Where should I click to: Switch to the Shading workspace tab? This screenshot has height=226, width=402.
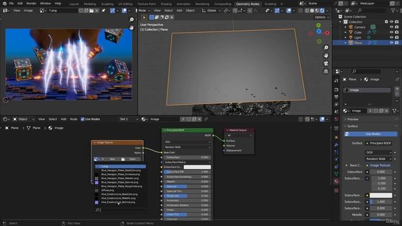coord(166,4)
